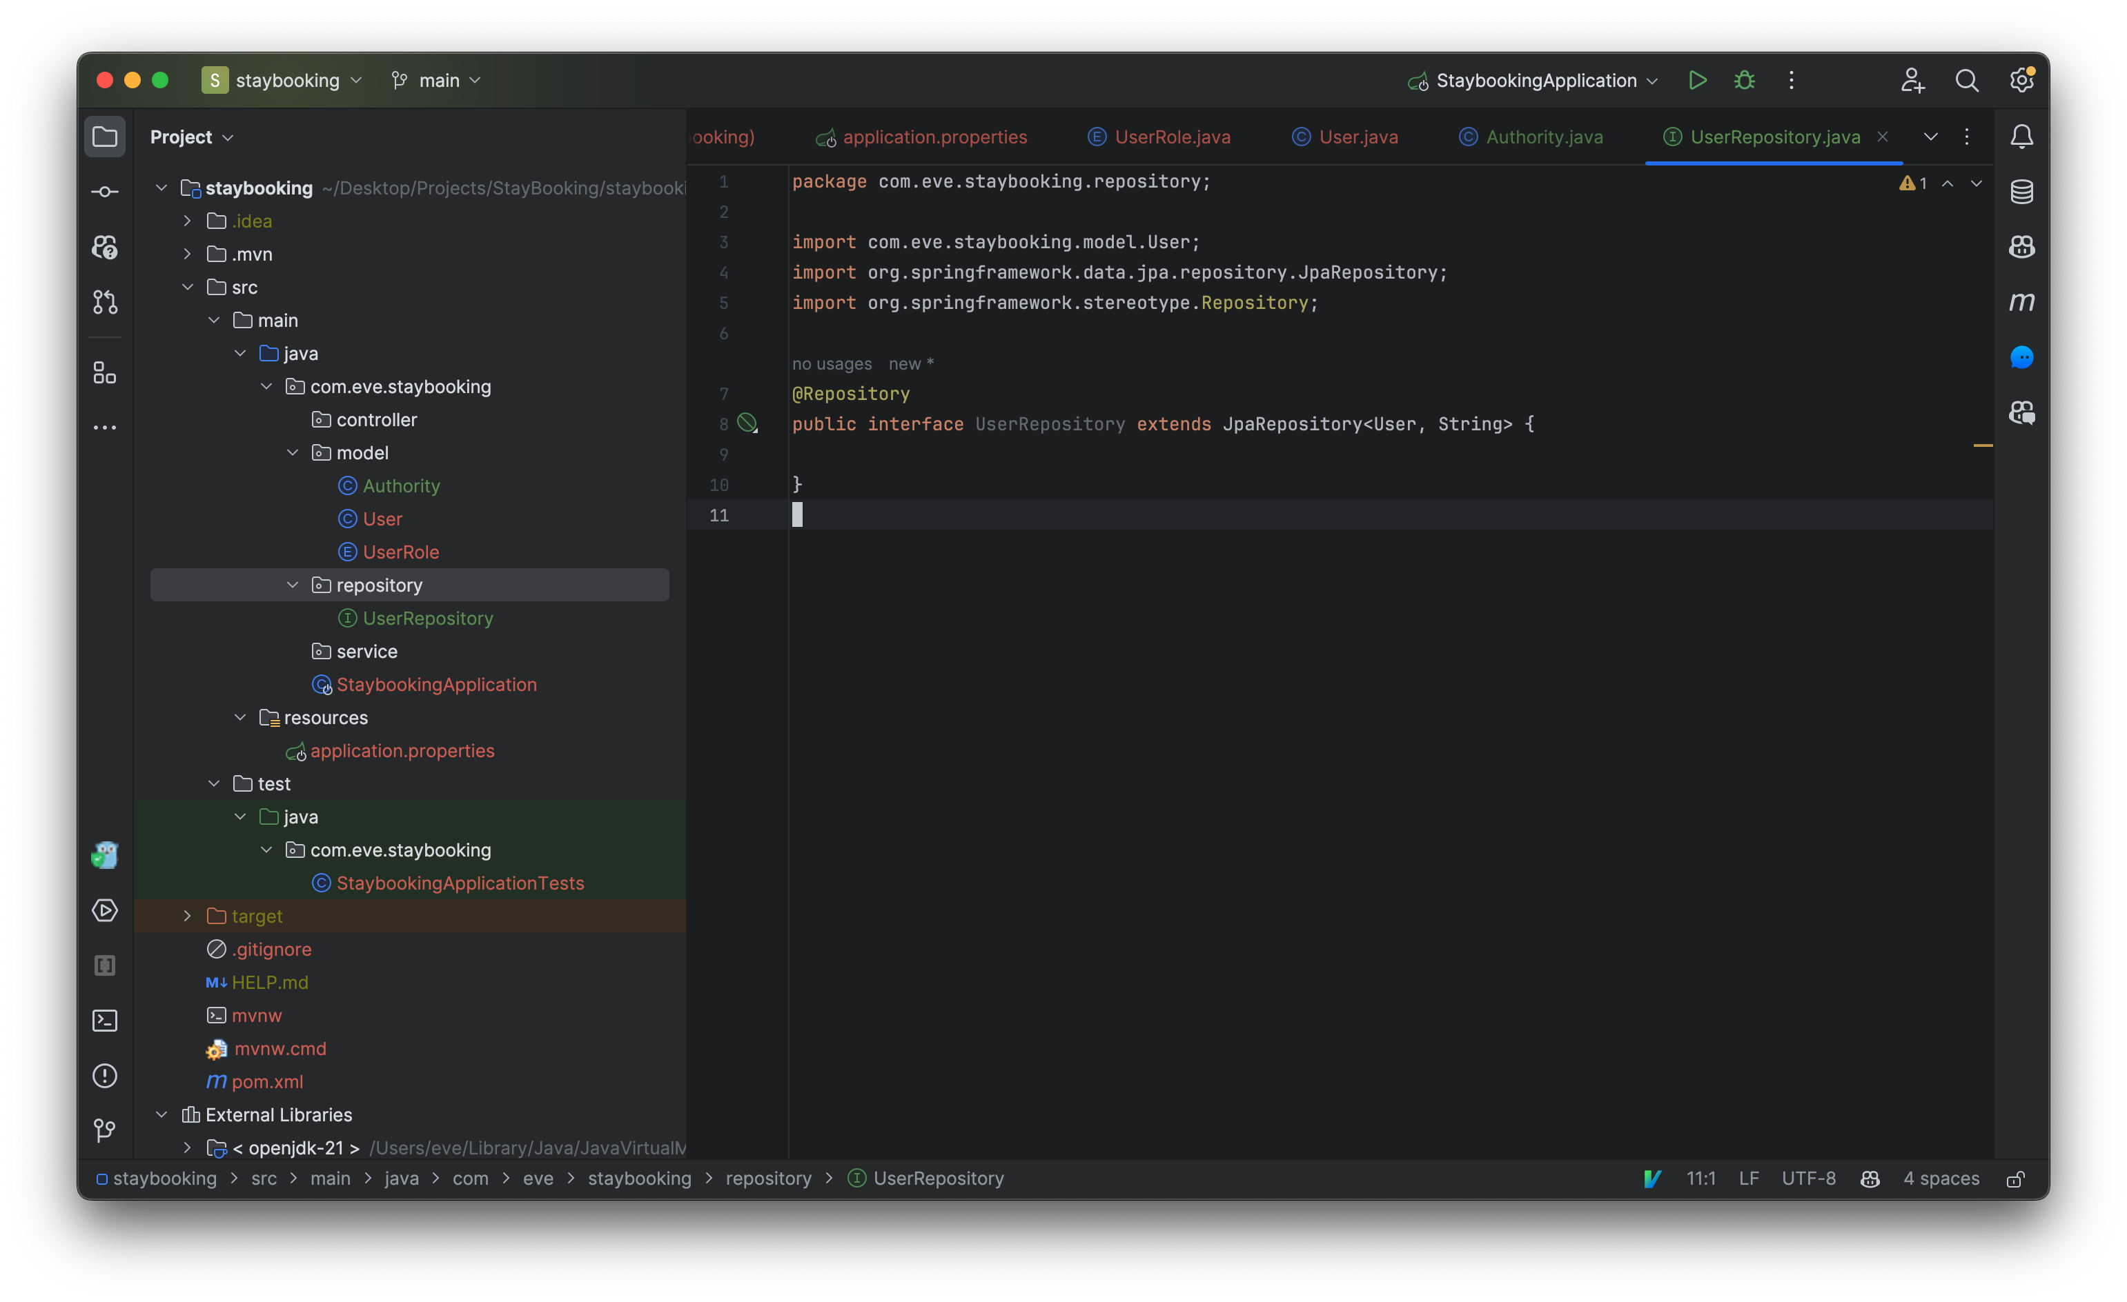
Task: Toggle the Project tool window folder icon
Action: (x=104, y=137)
